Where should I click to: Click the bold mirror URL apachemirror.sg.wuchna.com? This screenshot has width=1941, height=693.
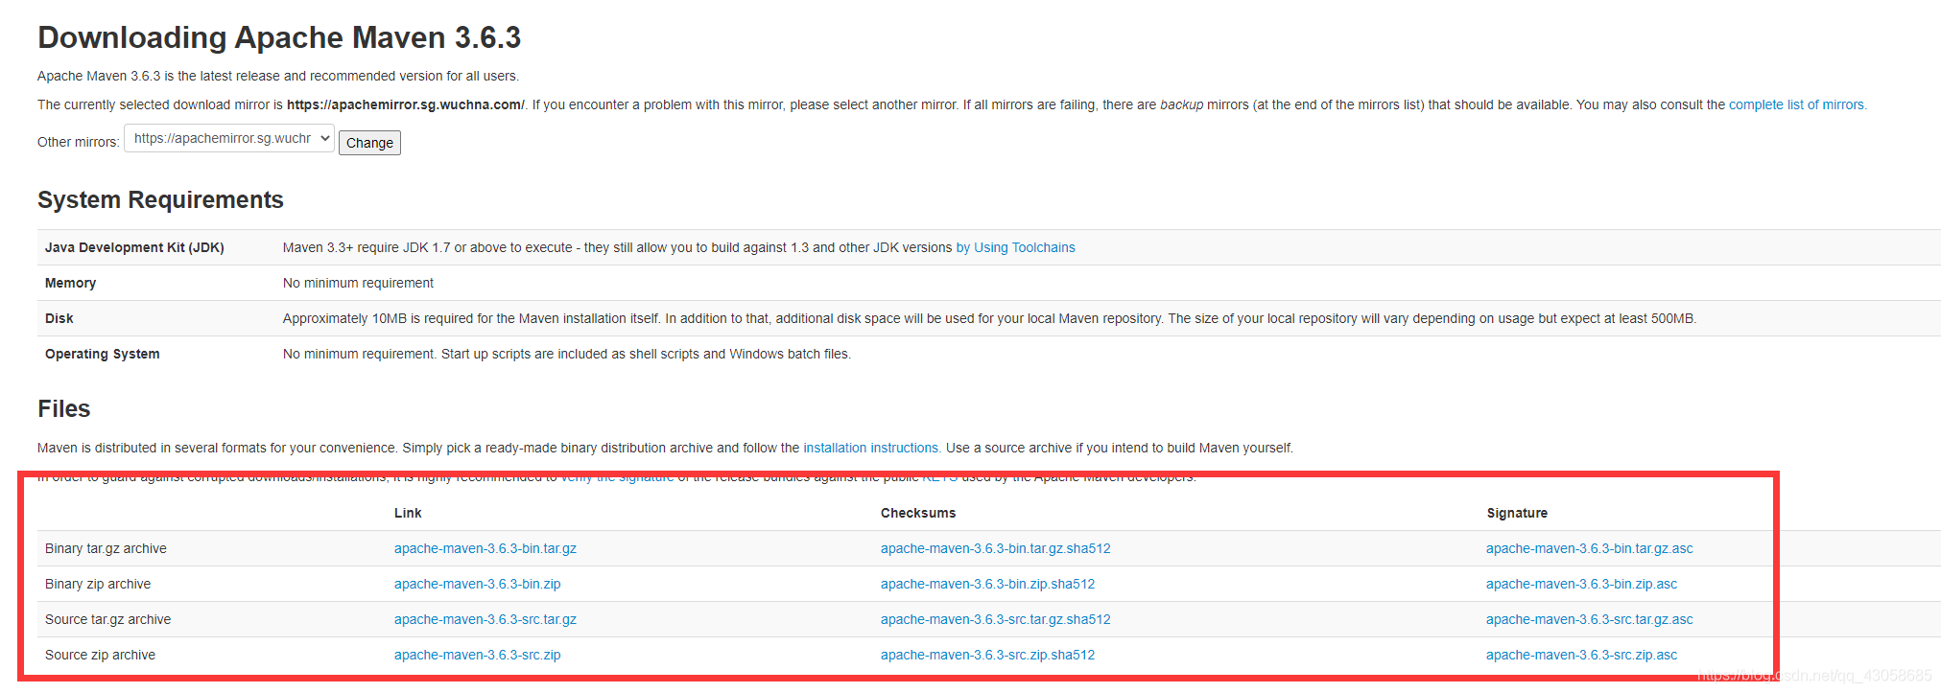406,104
